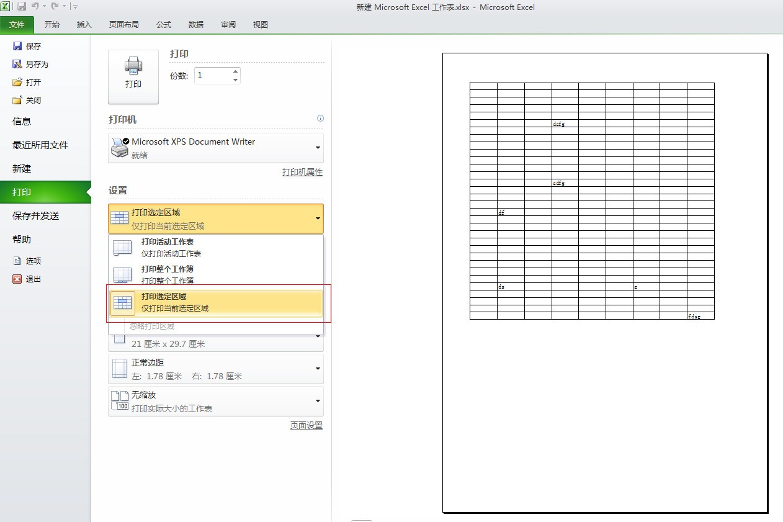The image size is (783, 522).
Task: Open Printer Properties (打印机属性) link
Action: point(302,172)
